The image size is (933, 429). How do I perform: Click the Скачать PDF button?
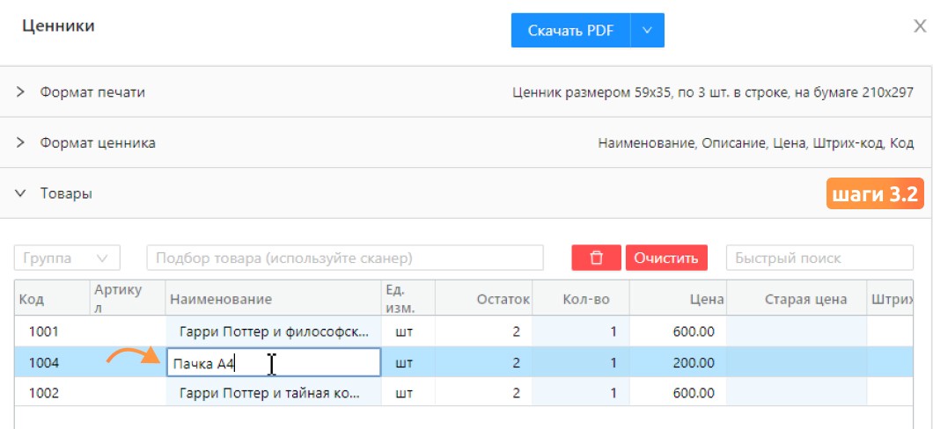570,30
